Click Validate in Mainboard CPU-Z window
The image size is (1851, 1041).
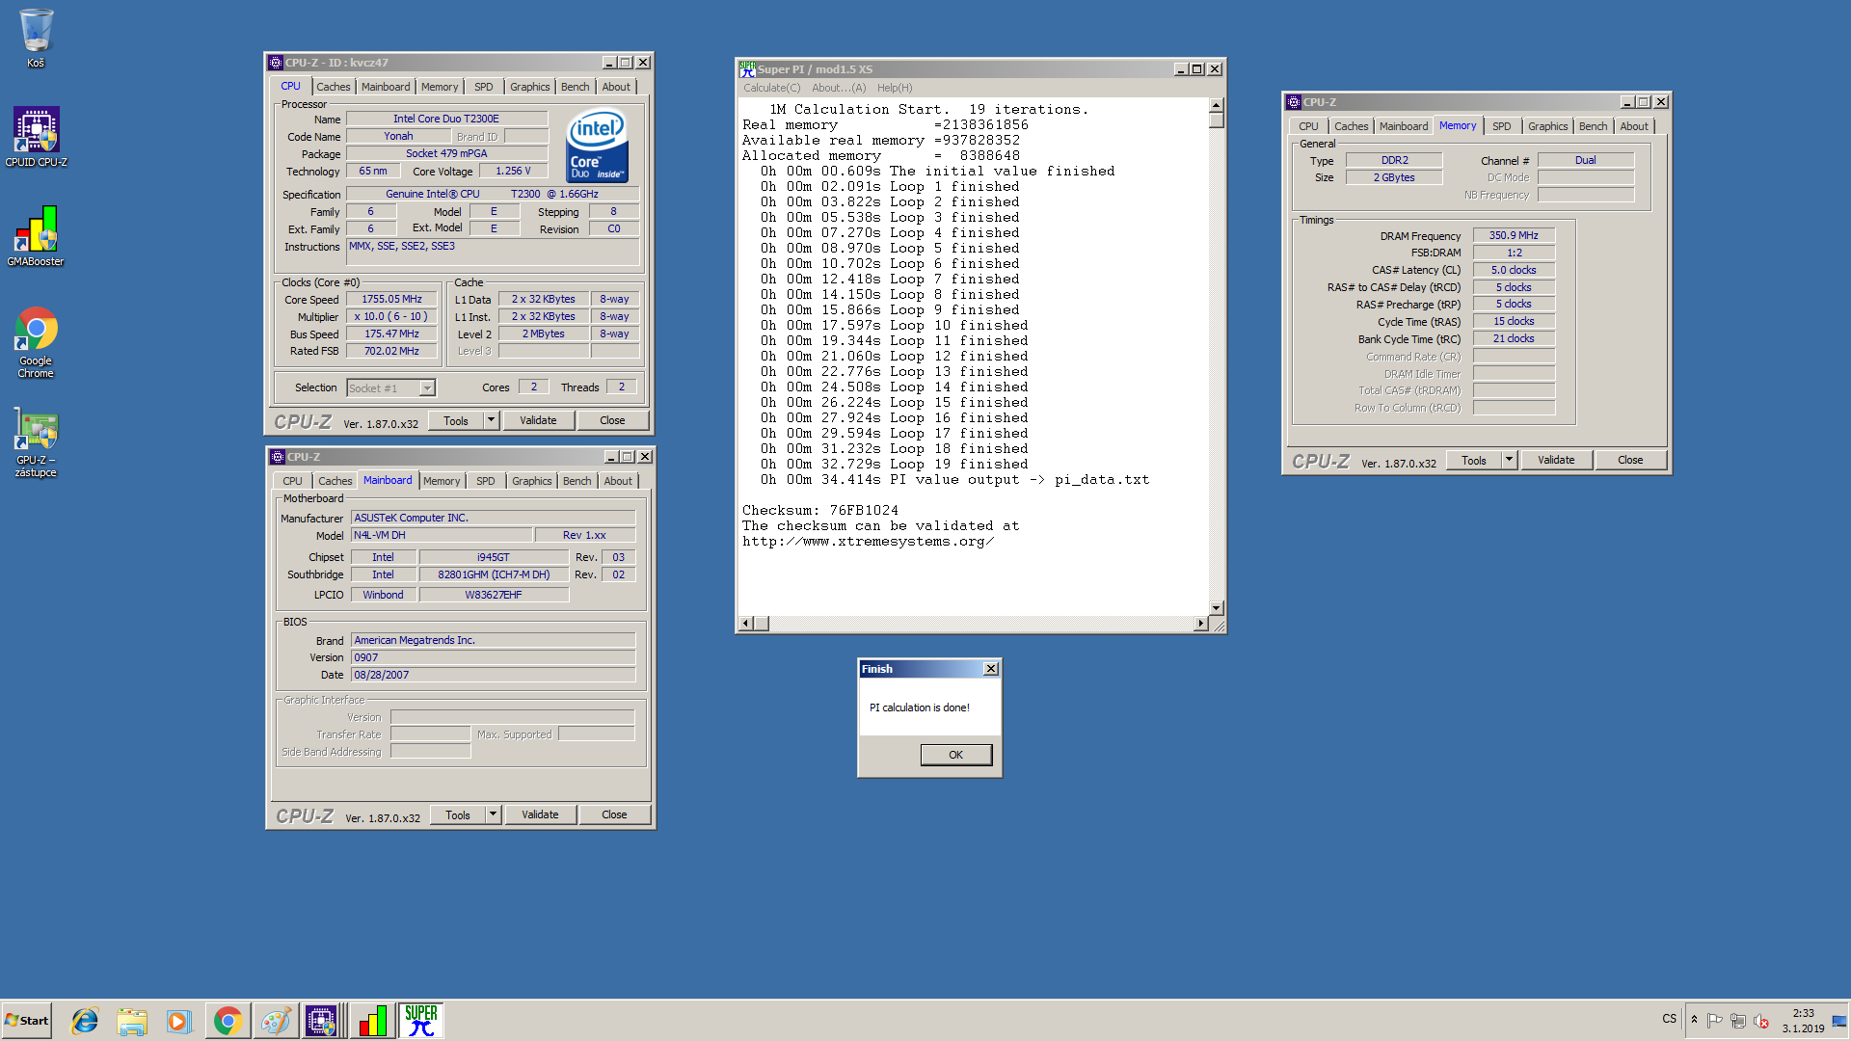[x=540, y=814]
